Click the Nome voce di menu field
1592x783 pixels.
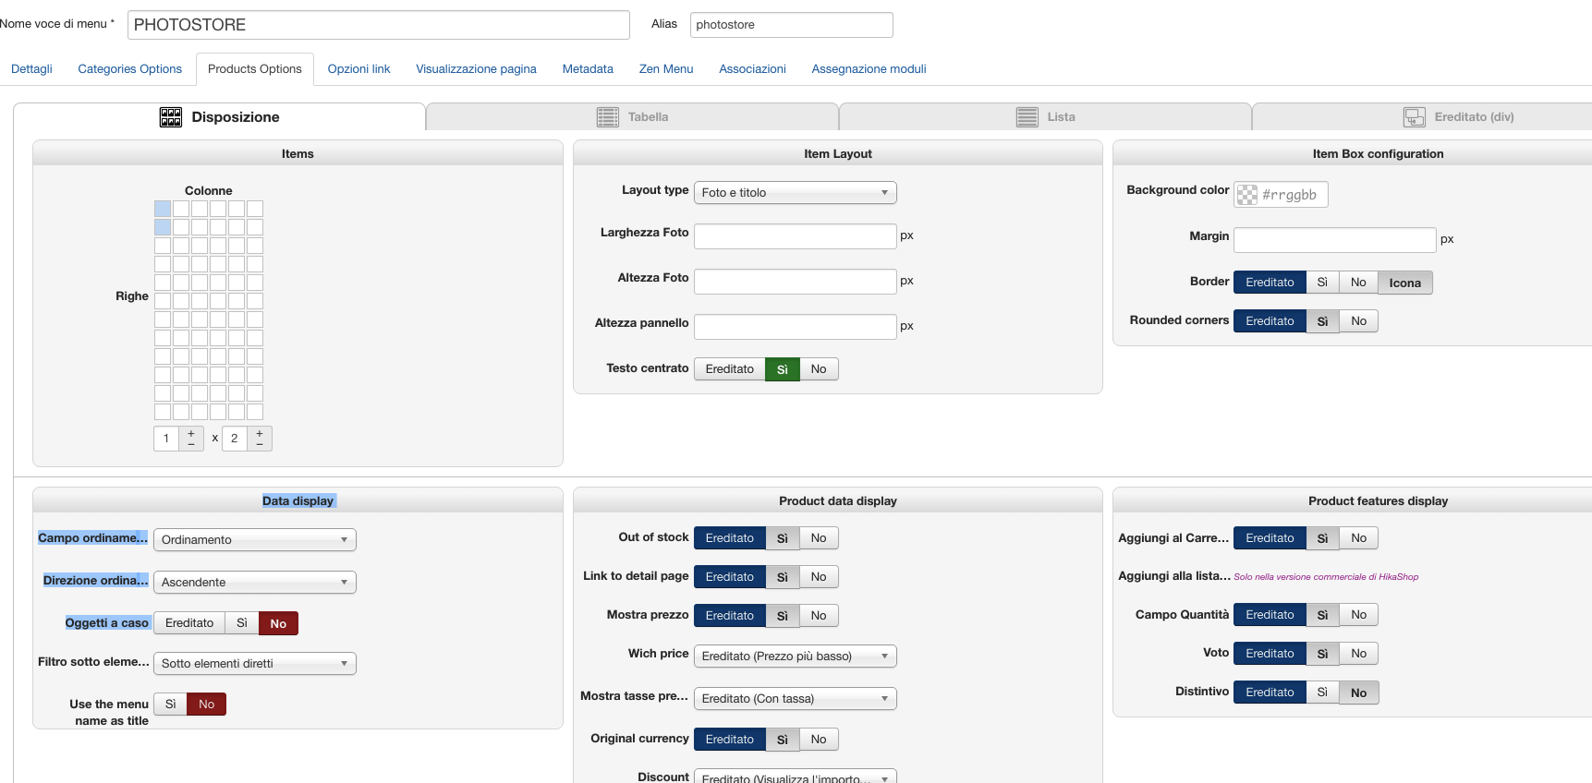pos(379,25)
